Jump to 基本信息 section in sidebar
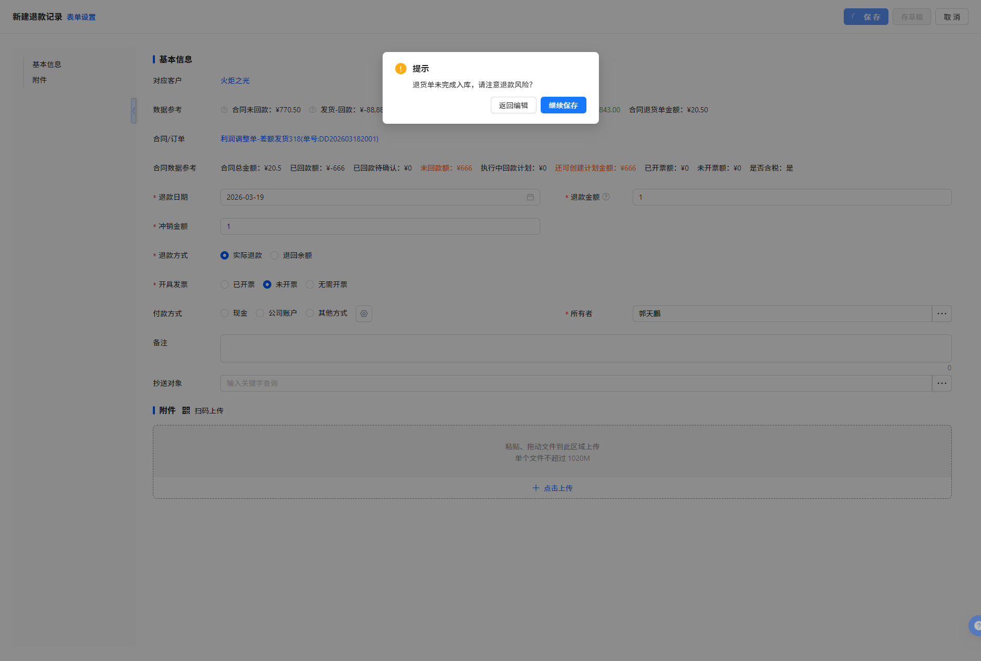Viewport: 981px width, 661px height. click(x=47, y=64)
